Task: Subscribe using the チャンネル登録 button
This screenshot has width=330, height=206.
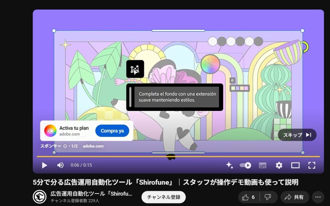Action: point(163,197)
